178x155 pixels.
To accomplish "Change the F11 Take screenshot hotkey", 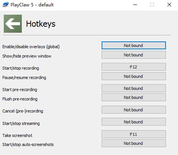I will [x=134, y=134].
